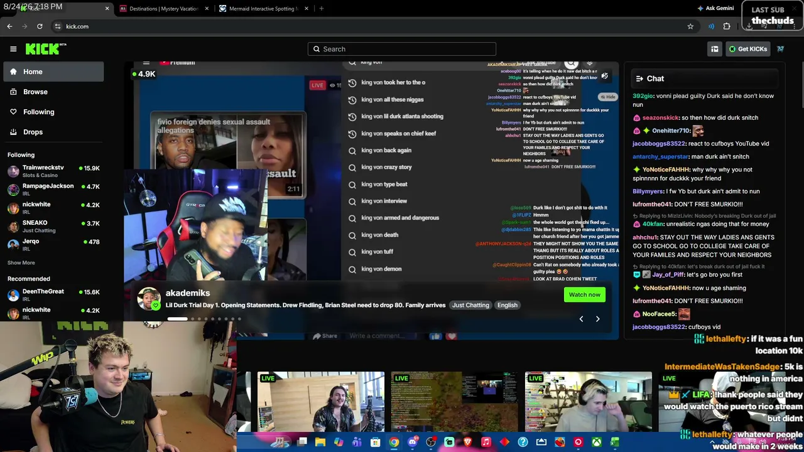The image size is (804, 452).
Task: Click the Watch now button
Action: point(584,294)
